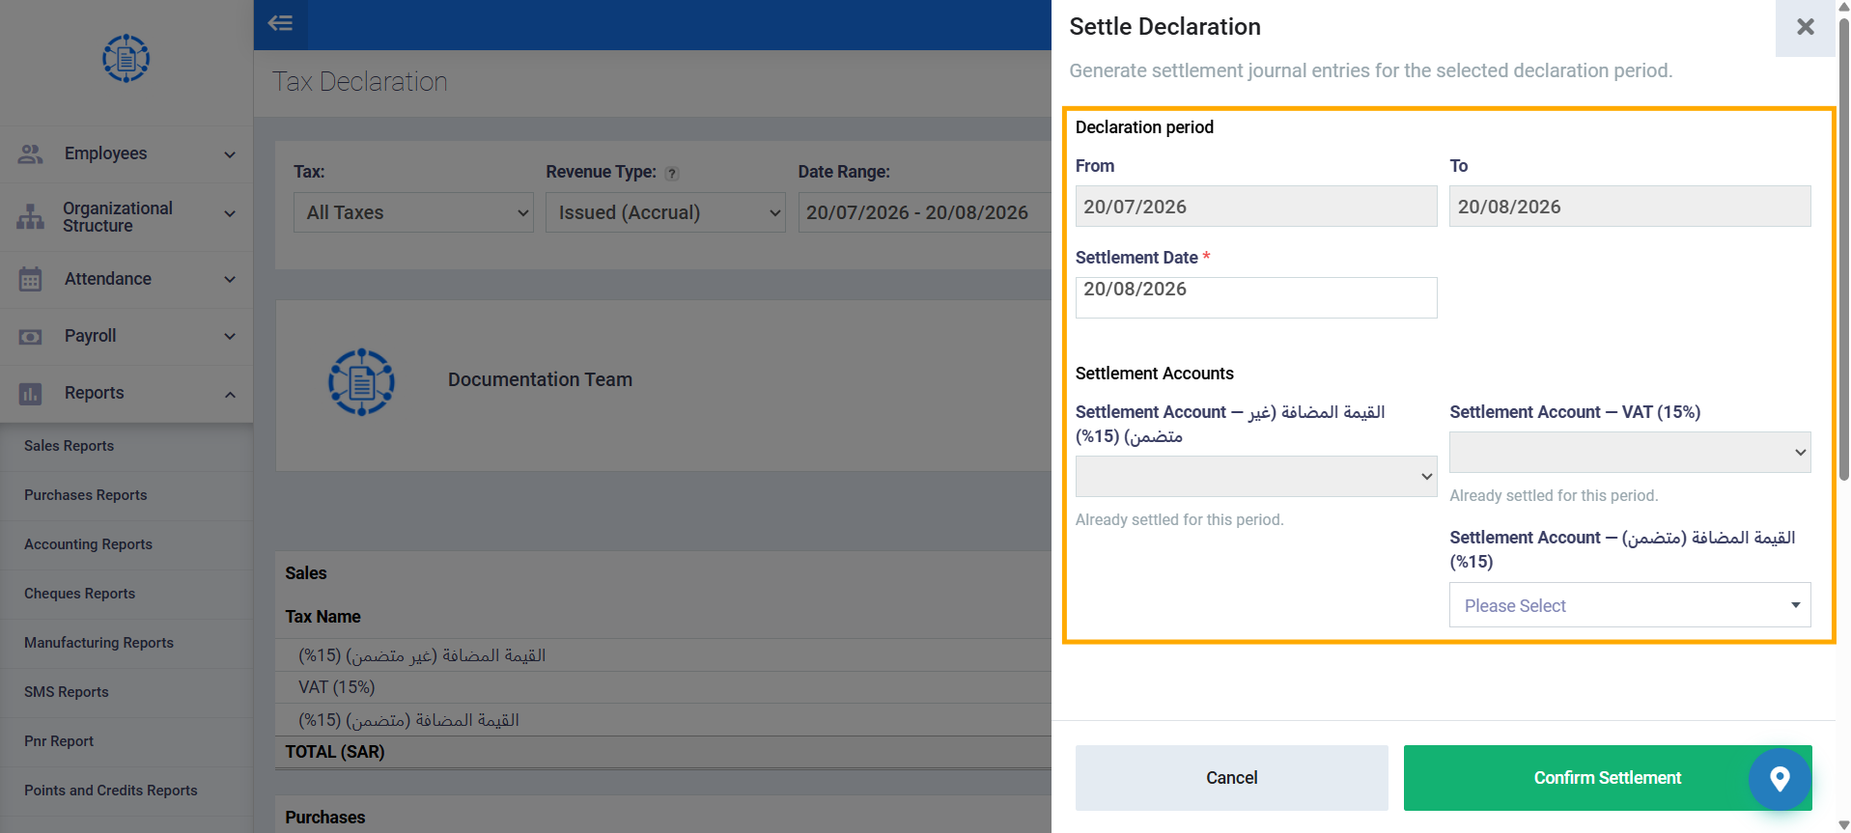
Task: Click the Reports chart icon
Action: pos(31,393)
